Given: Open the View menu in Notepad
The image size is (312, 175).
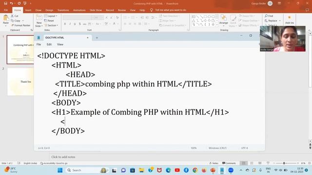Looking at the screenshot, I should pos(60,44).
